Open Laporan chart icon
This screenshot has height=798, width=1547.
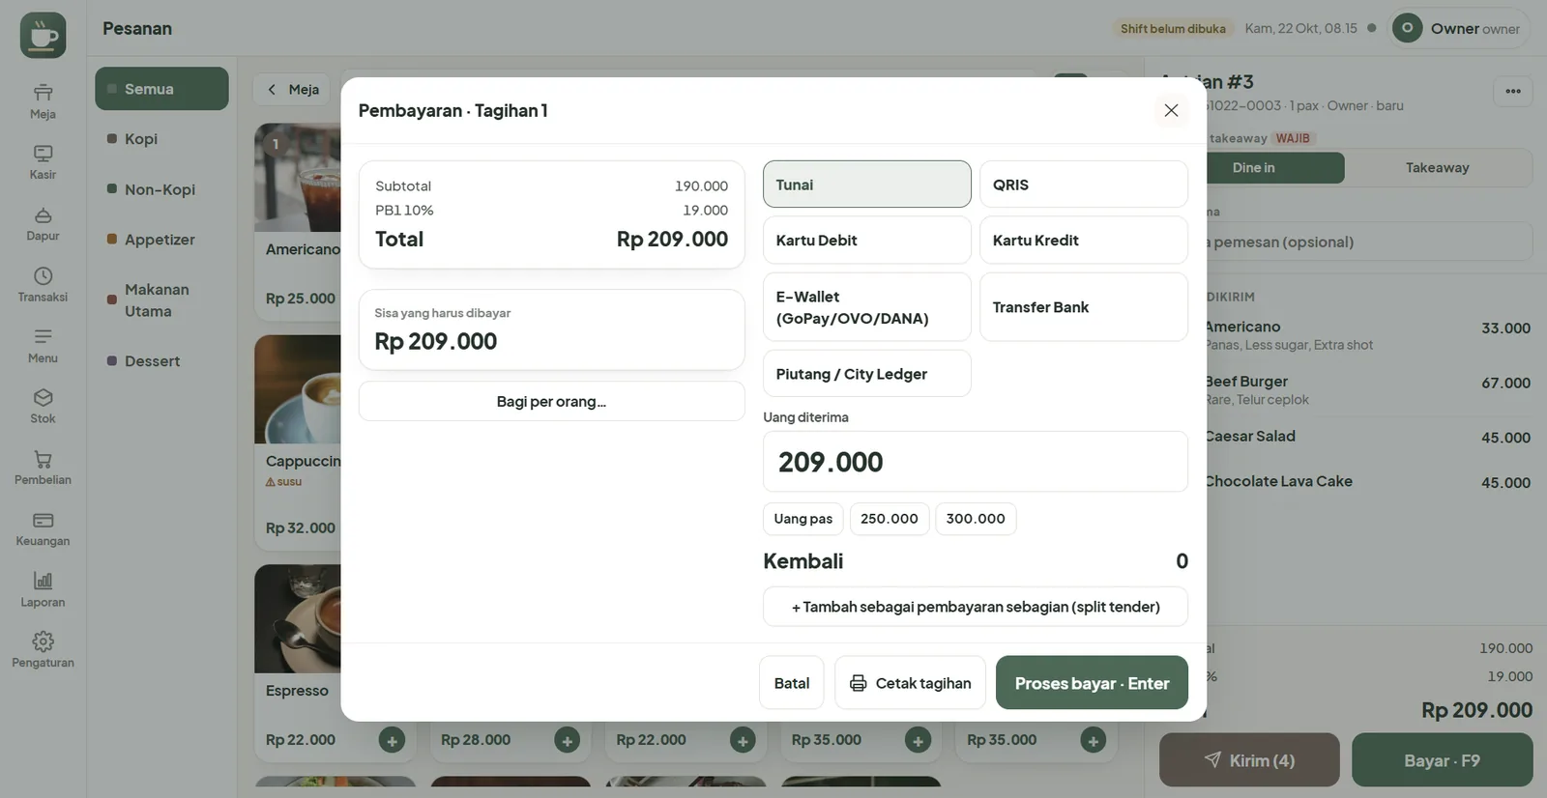coord(43,590)
